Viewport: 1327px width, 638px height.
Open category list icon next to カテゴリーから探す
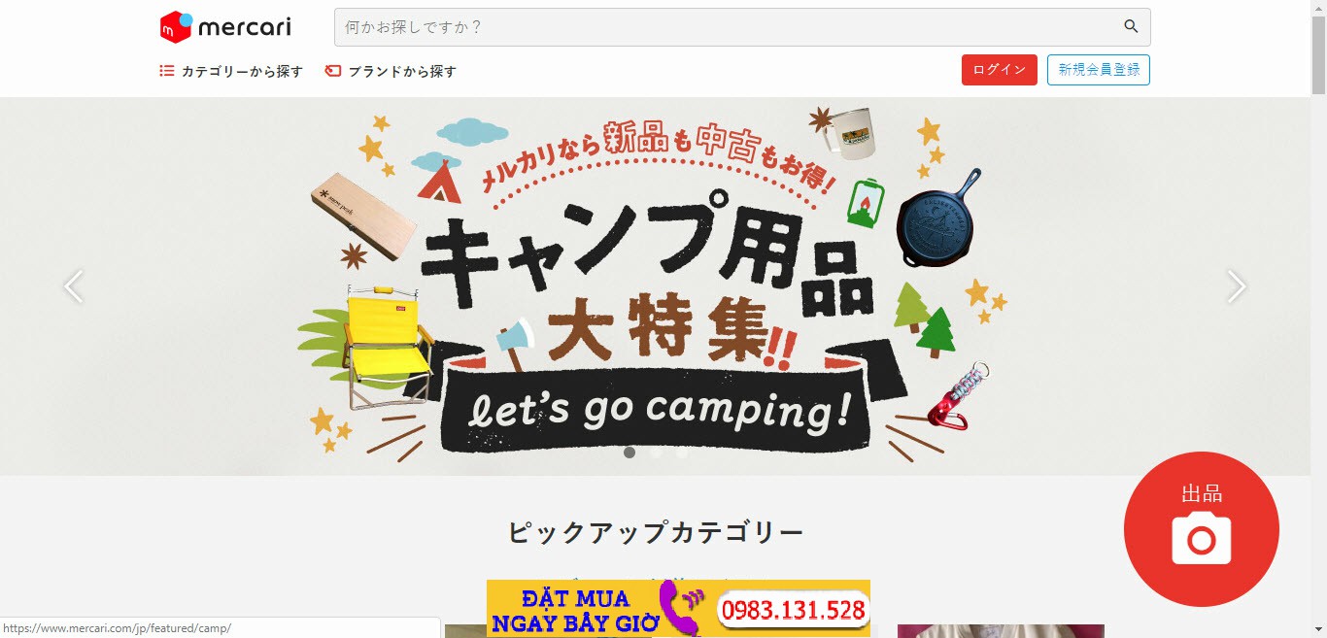(x=167, y=71)
